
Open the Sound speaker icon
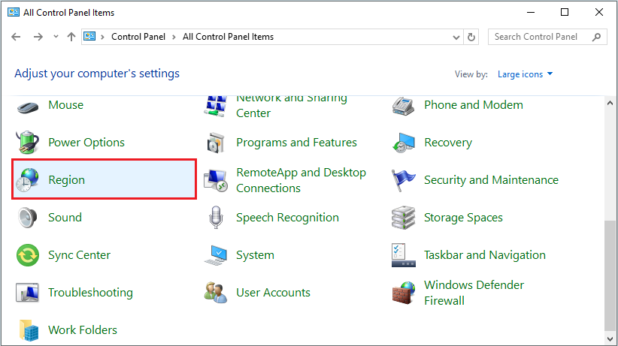[x=29, y=218]
